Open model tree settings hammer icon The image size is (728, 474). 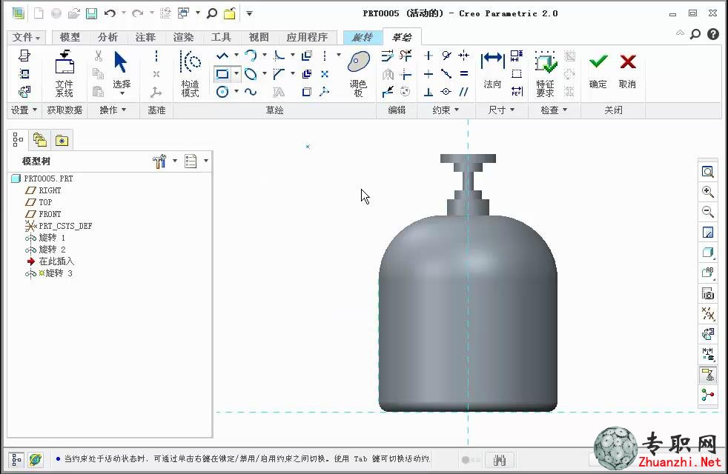(x=159, y=161)
